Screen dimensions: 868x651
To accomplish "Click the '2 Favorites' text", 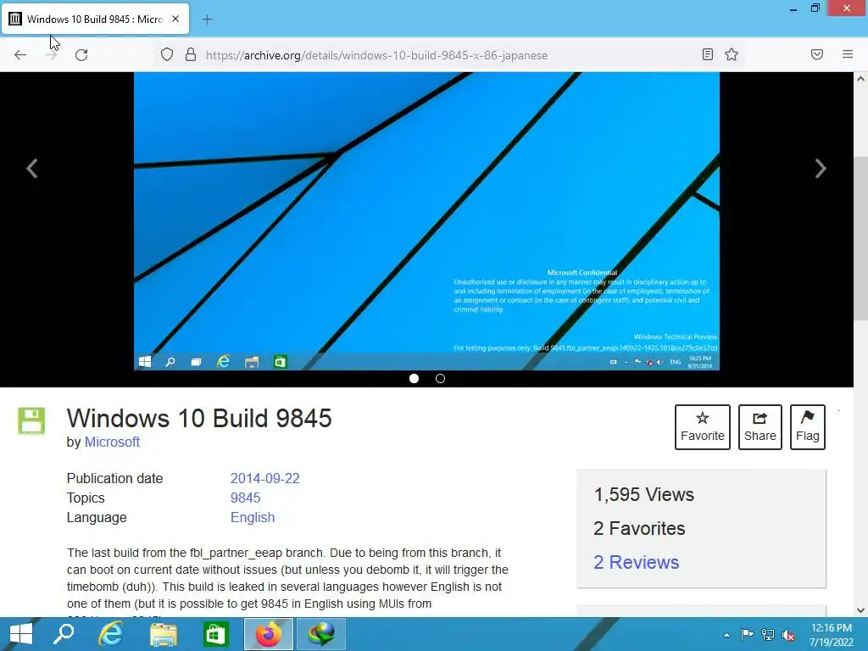I will (639, 528).
